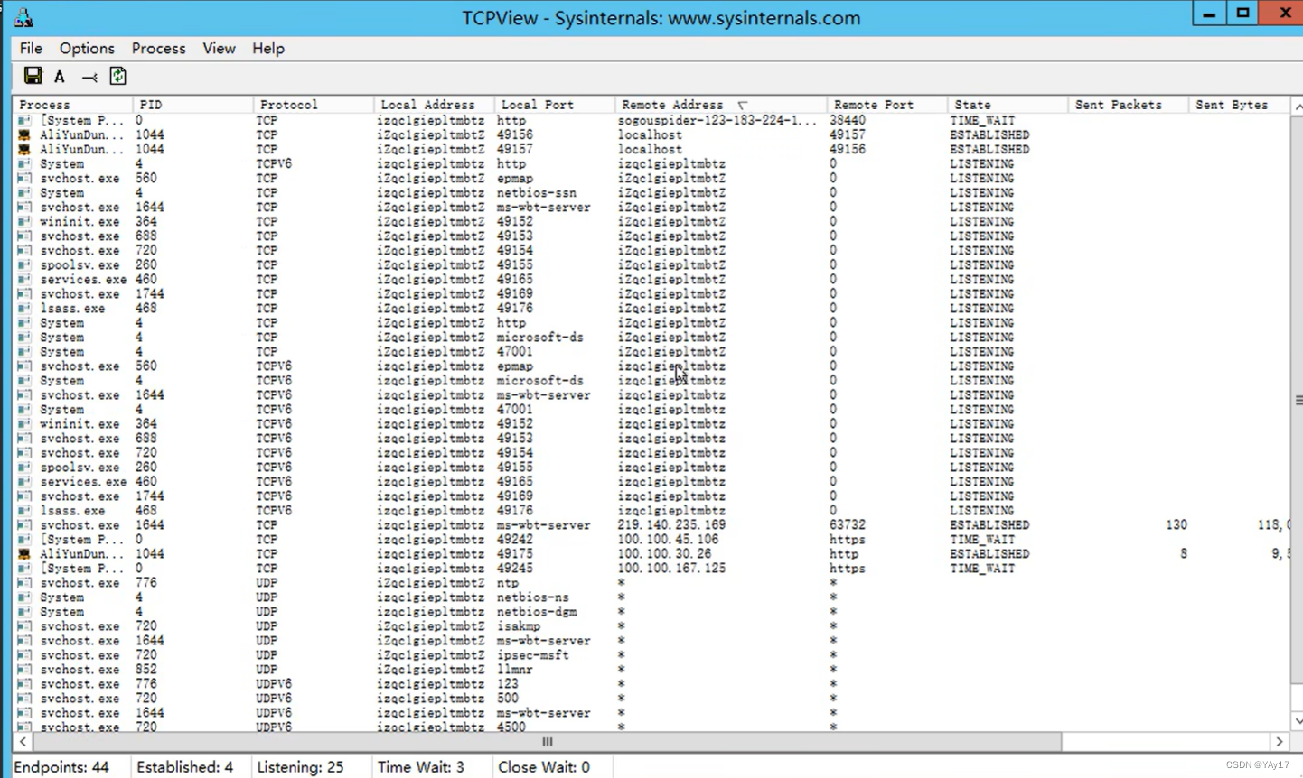
Task: Open the View menu
Action: tap(219, 48)
